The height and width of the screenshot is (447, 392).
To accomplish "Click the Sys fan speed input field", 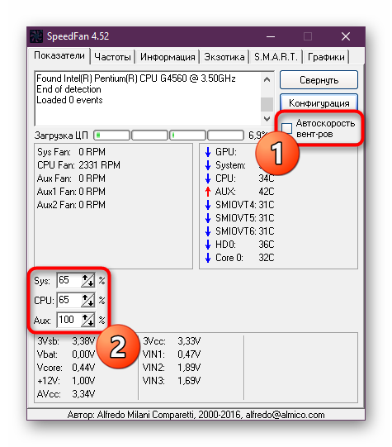I will pos(69,281).
